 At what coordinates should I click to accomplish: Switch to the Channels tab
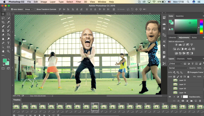pos(181,59)
